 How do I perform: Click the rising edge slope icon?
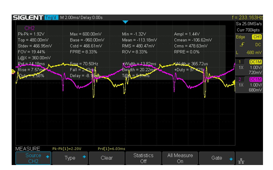(x=242, y=44)
